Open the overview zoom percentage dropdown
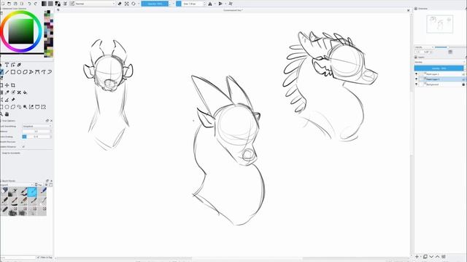The height and width of the screenshot is (262, 467). click(x=424, y=47)
